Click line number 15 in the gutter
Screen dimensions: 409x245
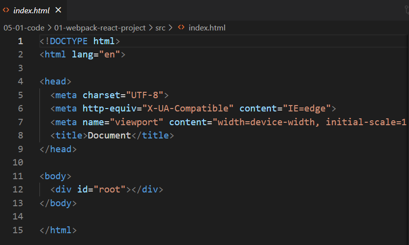pyautogui.click(x=18, y=230)
